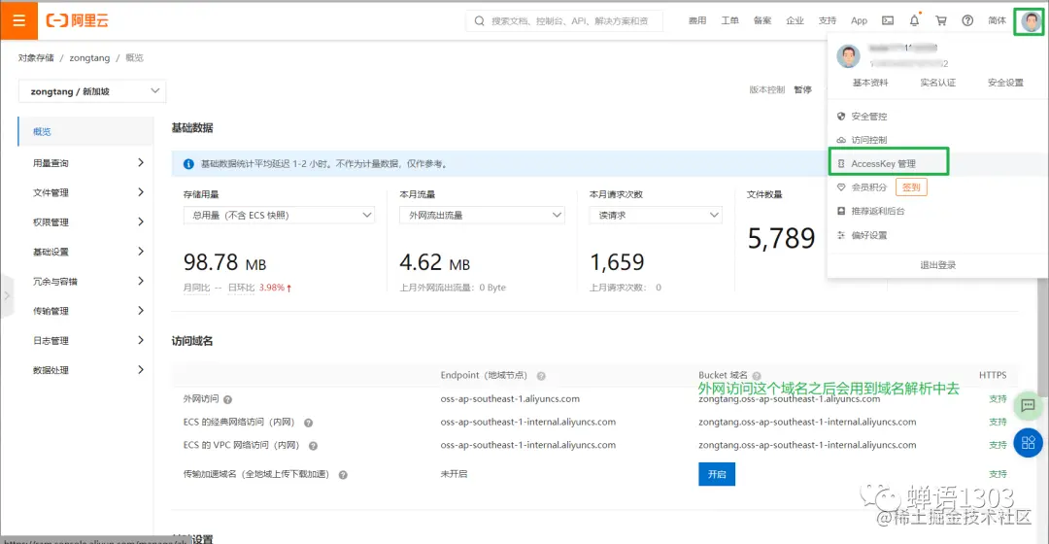This screenshot has width=1049, height=544.
Task: Open 实名认证 link
Action: point(938,83)
